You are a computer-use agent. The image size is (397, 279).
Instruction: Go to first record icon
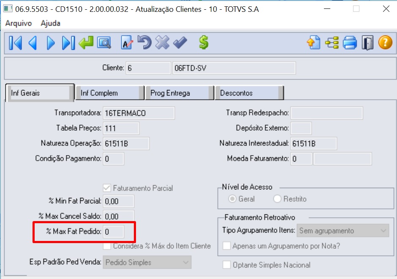pos(16,43)
